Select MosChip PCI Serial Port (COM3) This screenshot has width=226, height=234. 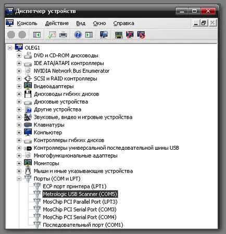[x=80, y=210]
